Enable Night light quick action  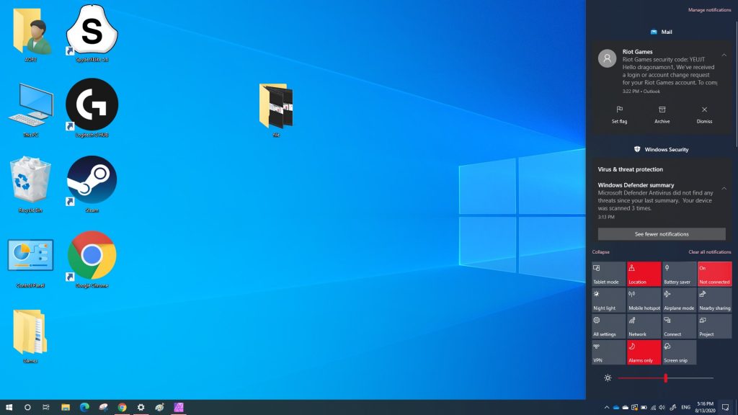coord(608,300)
